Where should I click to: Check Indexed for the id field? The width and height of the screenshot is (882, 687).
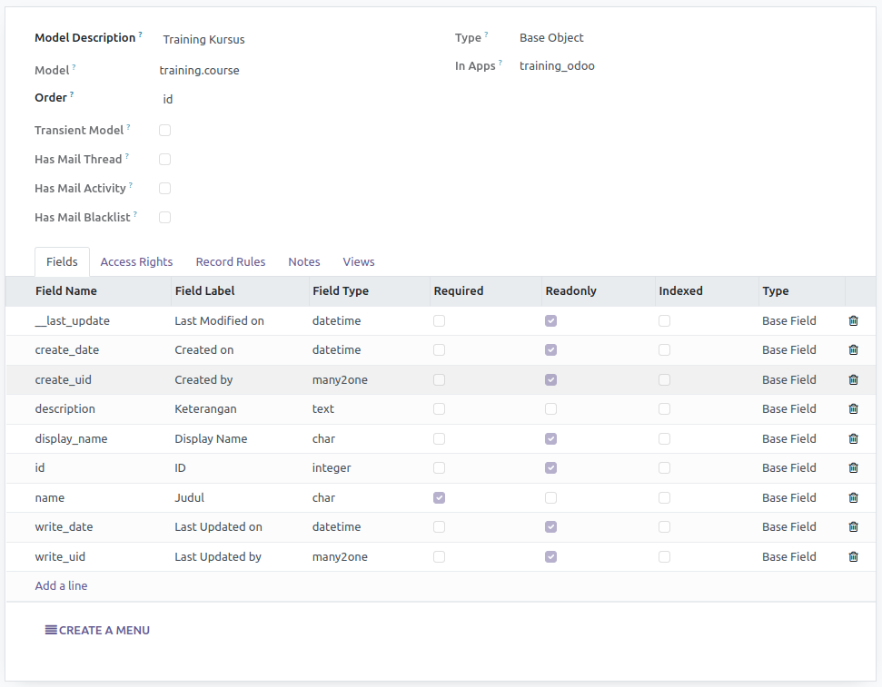[x=664, y=467]
